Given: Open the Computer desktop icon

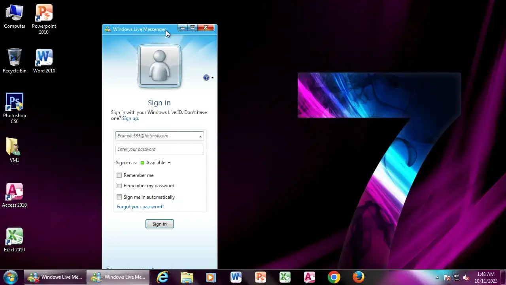Looking at the screenshot, I should [x=15, y=17].
